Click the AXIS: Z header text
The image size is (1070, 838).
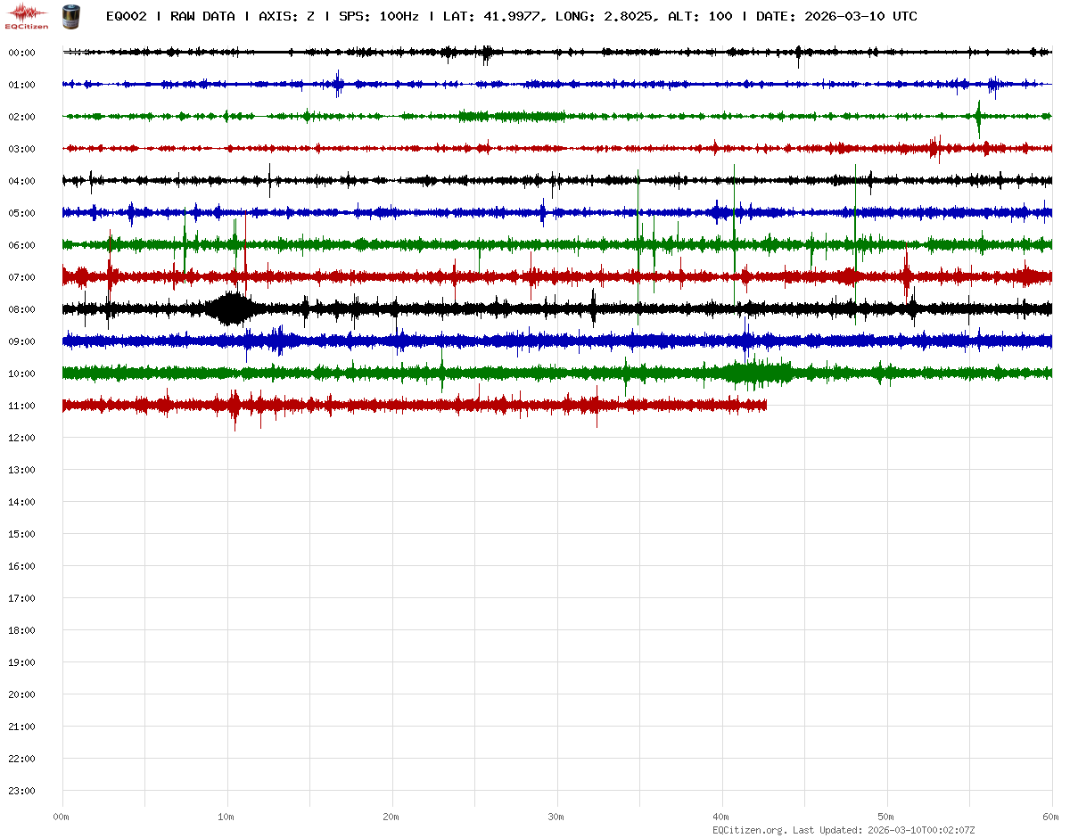click(286, 16)
